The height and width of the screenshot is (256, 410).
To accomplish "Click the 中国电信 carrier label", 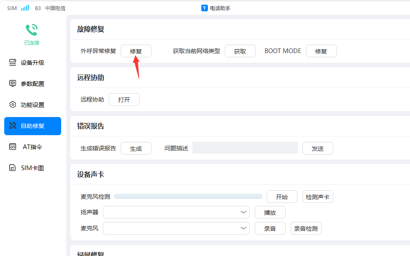I will tap(55, 8).
